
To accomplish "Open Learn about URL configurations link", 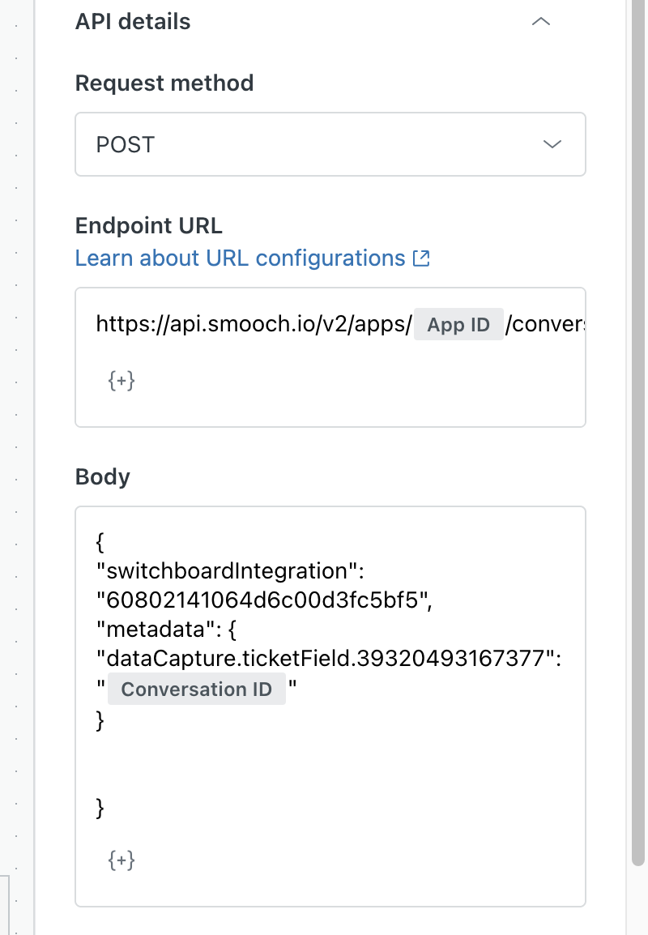I will coord(240,258).
